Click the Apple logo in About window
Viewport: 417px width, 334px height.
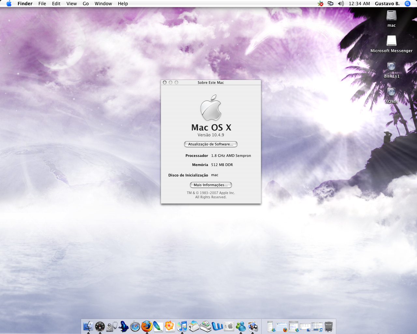211,108
